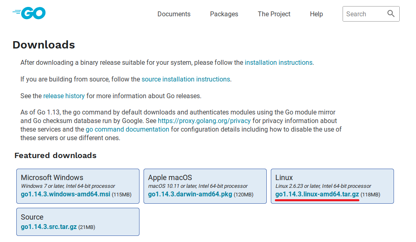Download go1.14.3.windows-amd64.msi installer

[66, 194]
